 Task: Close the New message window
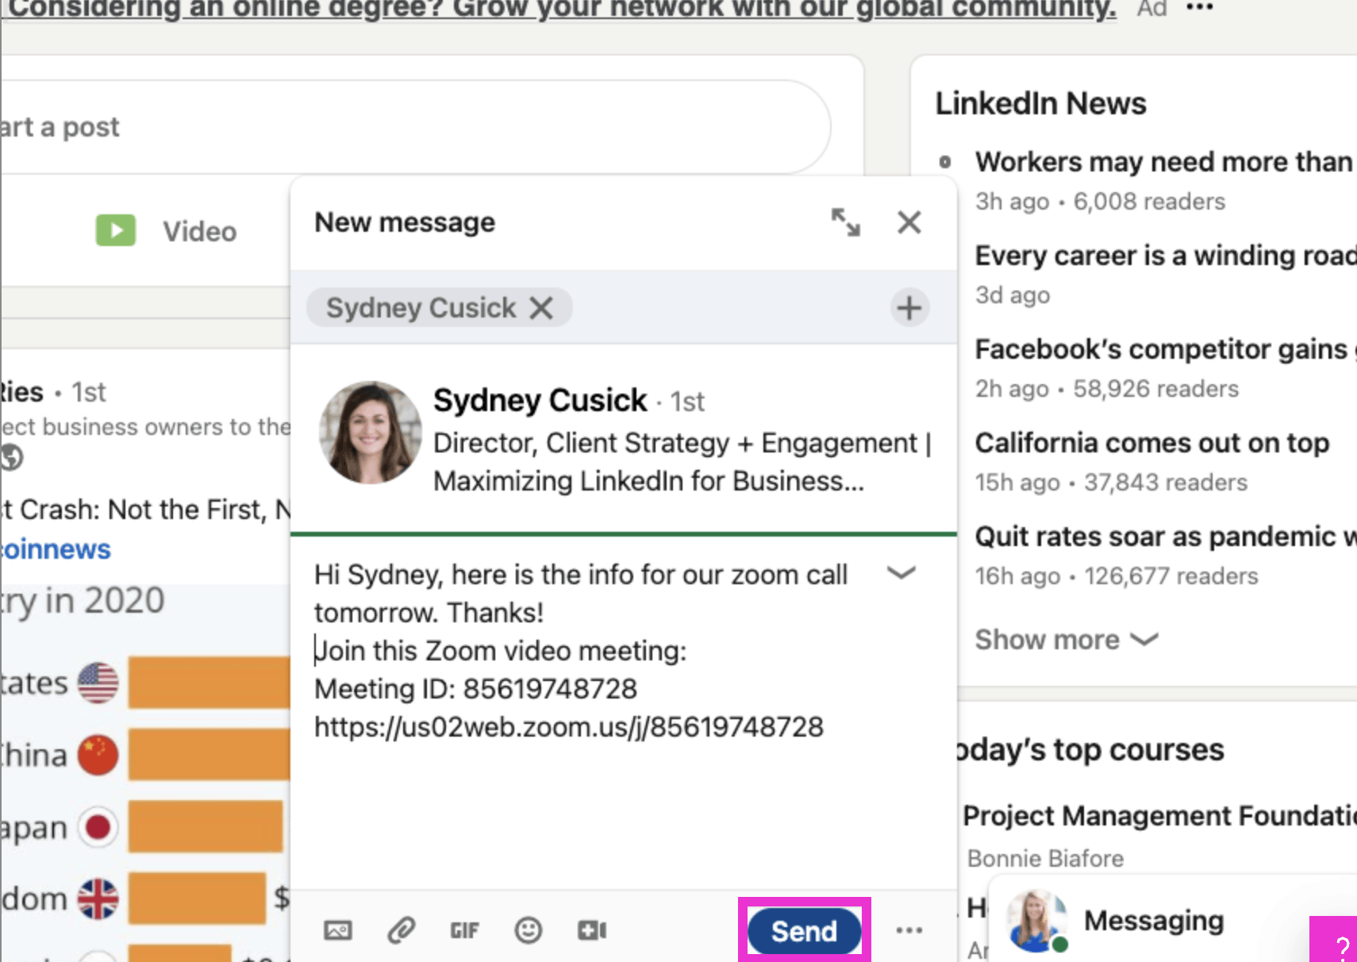(909, 222)
